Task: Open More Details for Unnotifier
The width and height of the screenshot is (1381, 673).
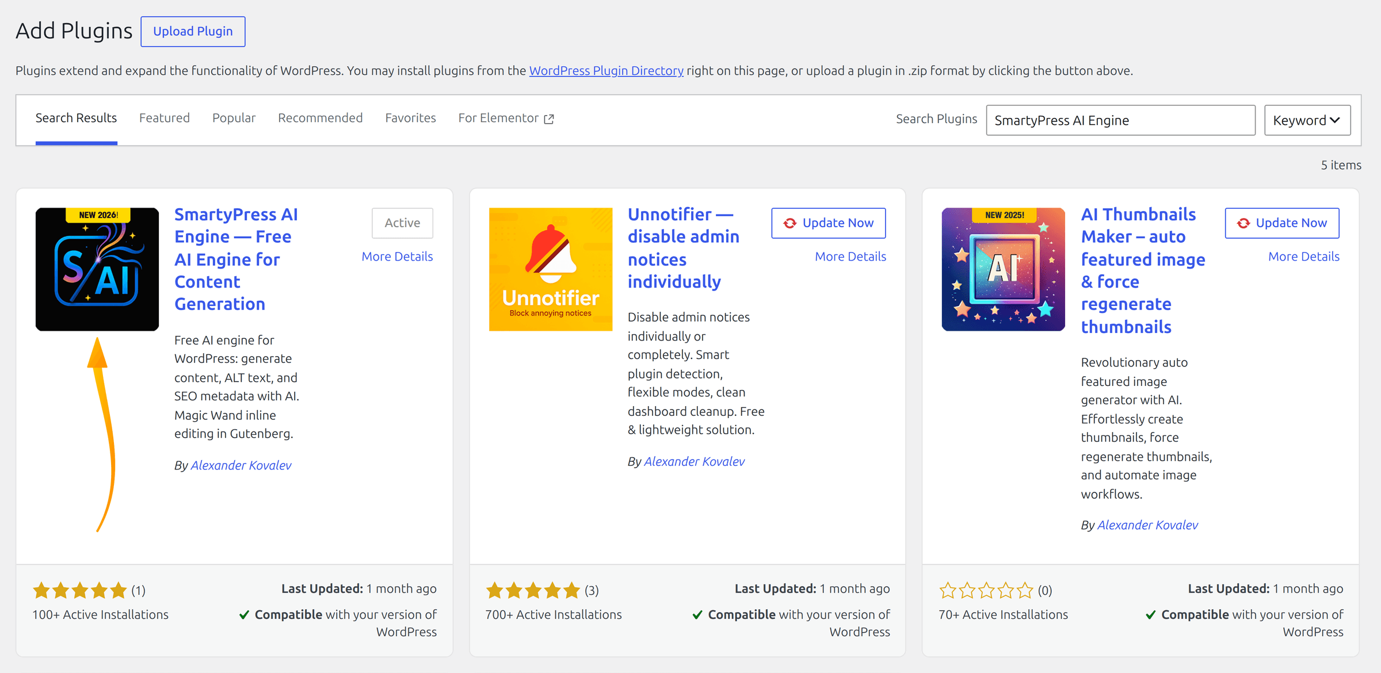Action: point(850,257)
